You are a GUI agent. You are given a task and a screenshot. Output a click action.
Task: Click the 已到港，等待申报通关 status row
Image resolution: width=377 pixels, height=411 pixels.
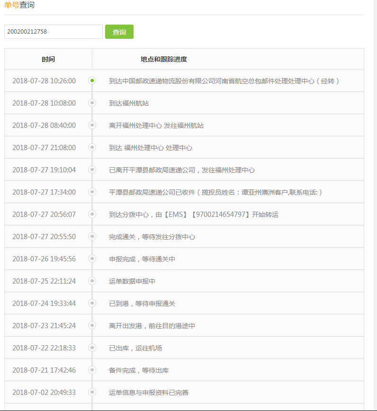(x=142, y=304)
